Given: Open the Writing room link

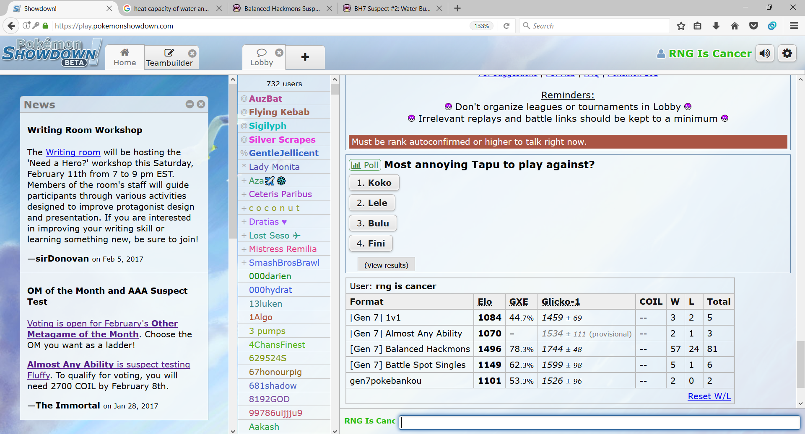Looking at the screenshot, I should tap(73, 152).
